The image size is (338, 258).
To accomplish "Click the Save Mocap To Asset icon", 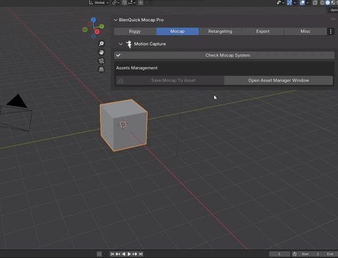I will [x=121, y=81].
